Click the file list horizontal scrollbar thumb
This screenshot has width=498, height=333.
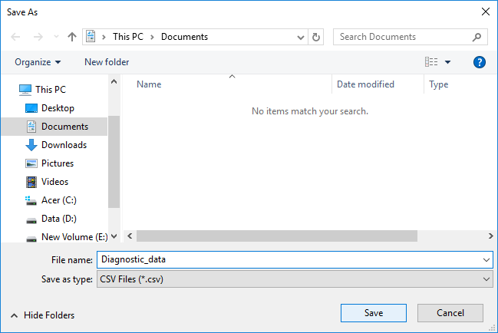(277, 236)
